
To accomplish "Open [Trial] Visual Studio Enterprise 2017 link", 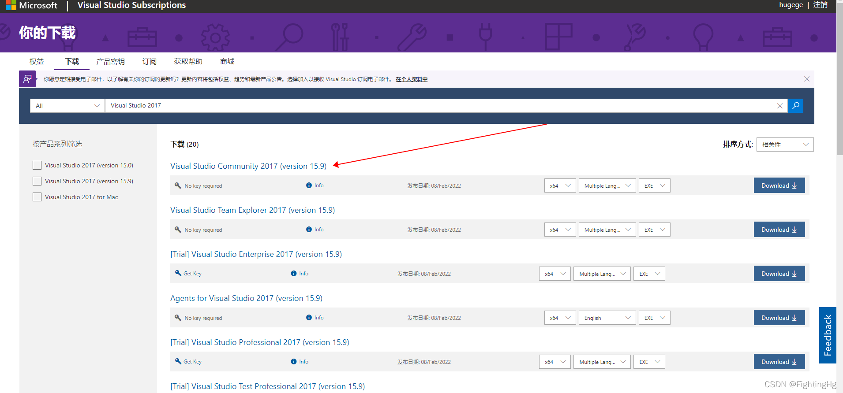I will (256, 254).
